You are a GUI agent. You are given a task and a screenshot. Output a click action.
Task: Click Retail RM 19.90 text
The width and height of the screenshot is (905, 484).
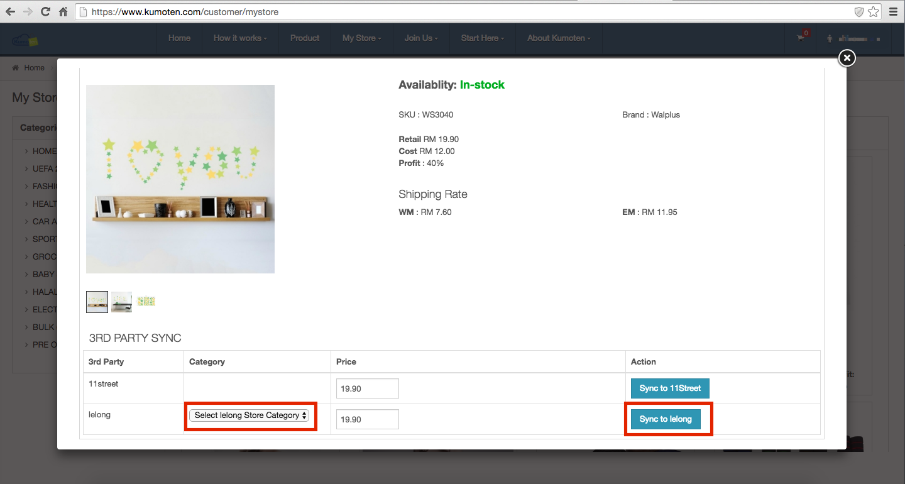pos(429,139)
